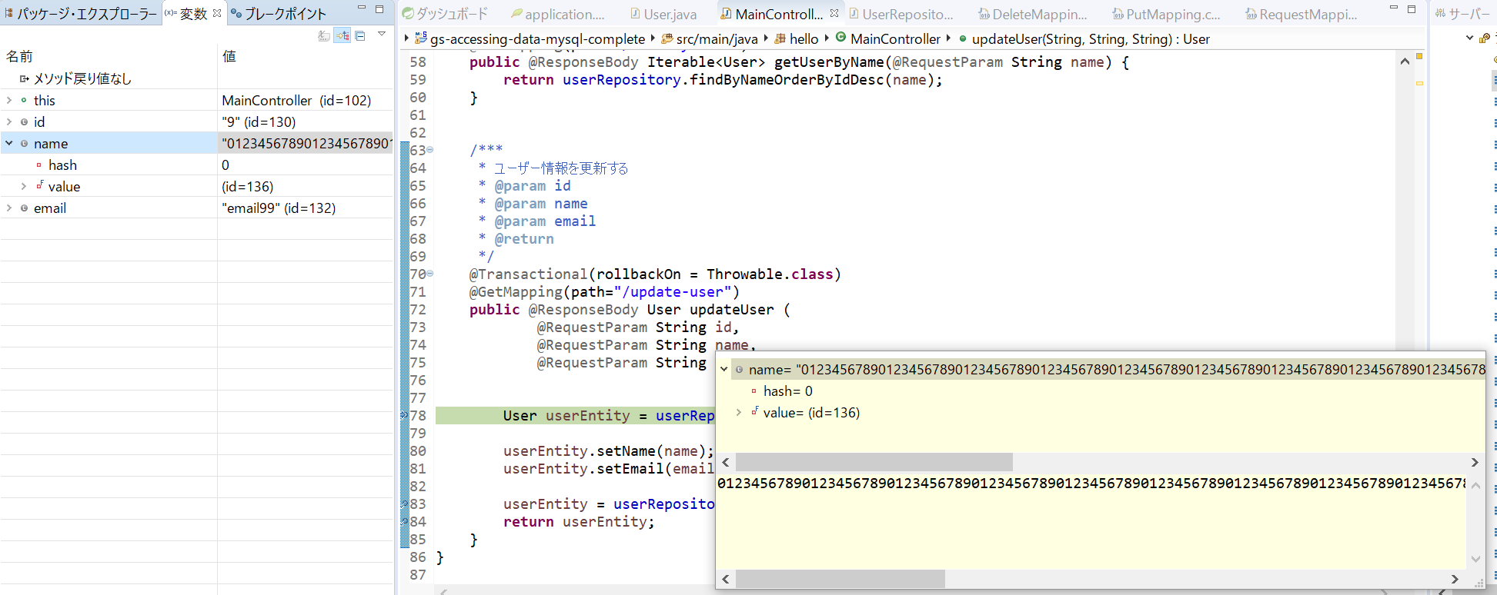Close the 変数 (Variables) tab
Screen dimensions: 1497x595
click(x=217, y=13)
